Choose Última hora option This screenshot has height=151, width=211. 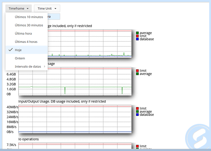pos(27,34)
